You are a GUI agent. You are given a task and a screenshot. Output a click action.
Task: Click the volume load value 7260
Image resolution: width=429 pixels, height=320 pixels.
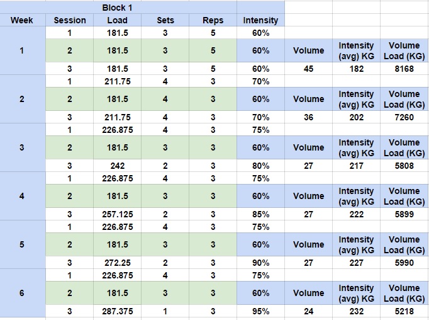(x=404, y=117)
